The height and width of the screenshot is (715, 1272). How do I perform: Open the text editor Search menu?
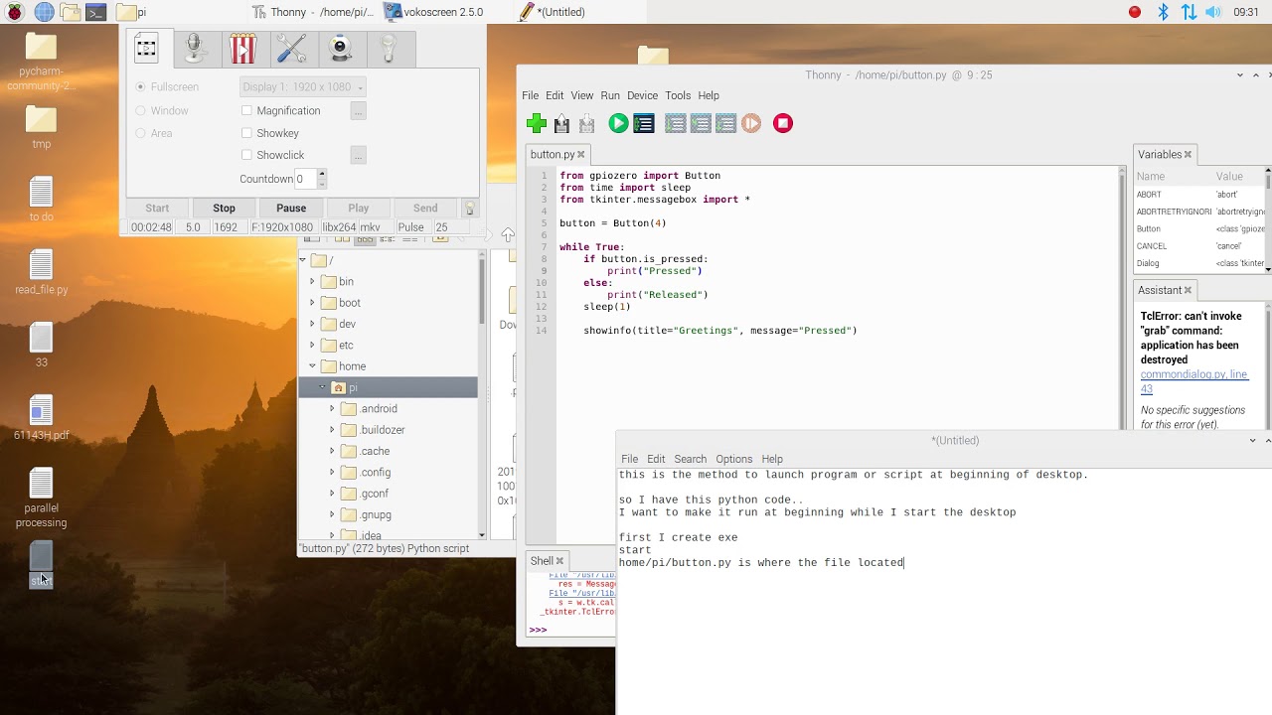[691, 459]
